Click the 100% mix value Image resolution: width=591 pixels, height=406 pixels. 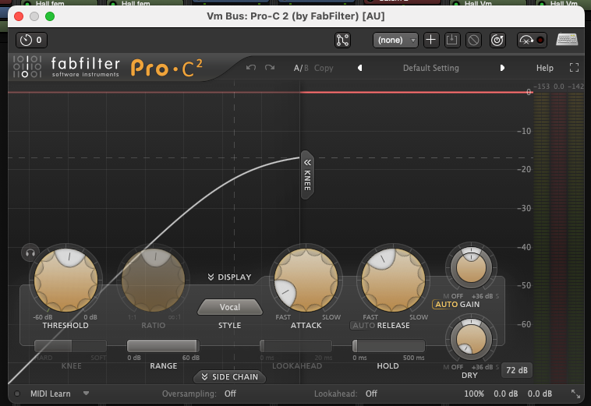point(474,394)
